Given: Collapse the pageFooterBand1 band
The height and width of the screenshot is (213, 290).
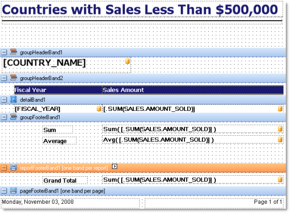Looking at the screenshot, I should (x=4, y=191).
